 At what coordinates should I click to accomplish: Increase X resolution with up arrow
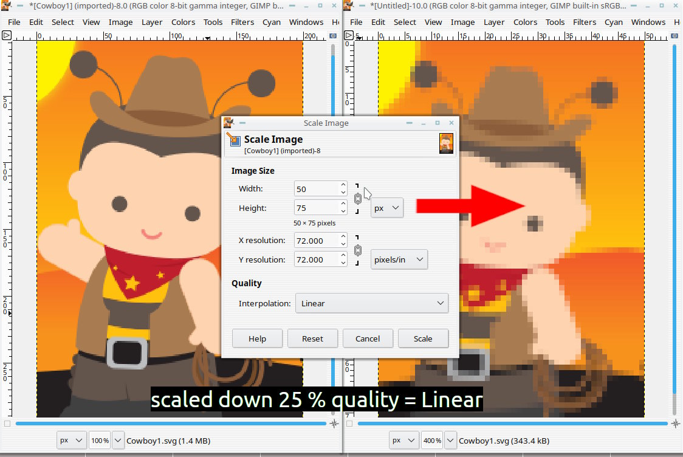click(343, 236)
